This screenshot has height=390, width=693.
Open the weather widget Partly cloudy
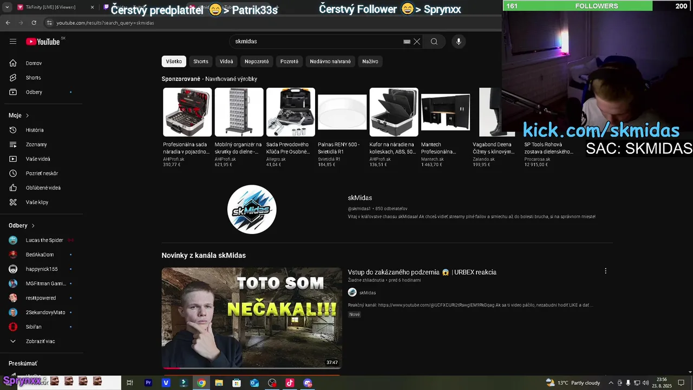(x=573, y=383)
